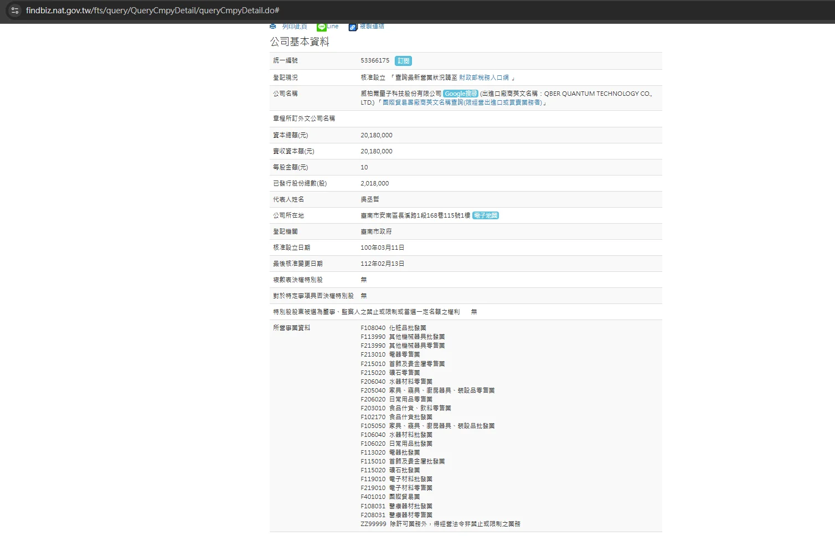
Task: Click the approval date 100年03月11日
Action: click(382, 248)
